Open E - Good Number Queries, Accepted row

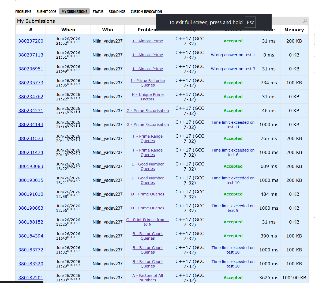148,166
